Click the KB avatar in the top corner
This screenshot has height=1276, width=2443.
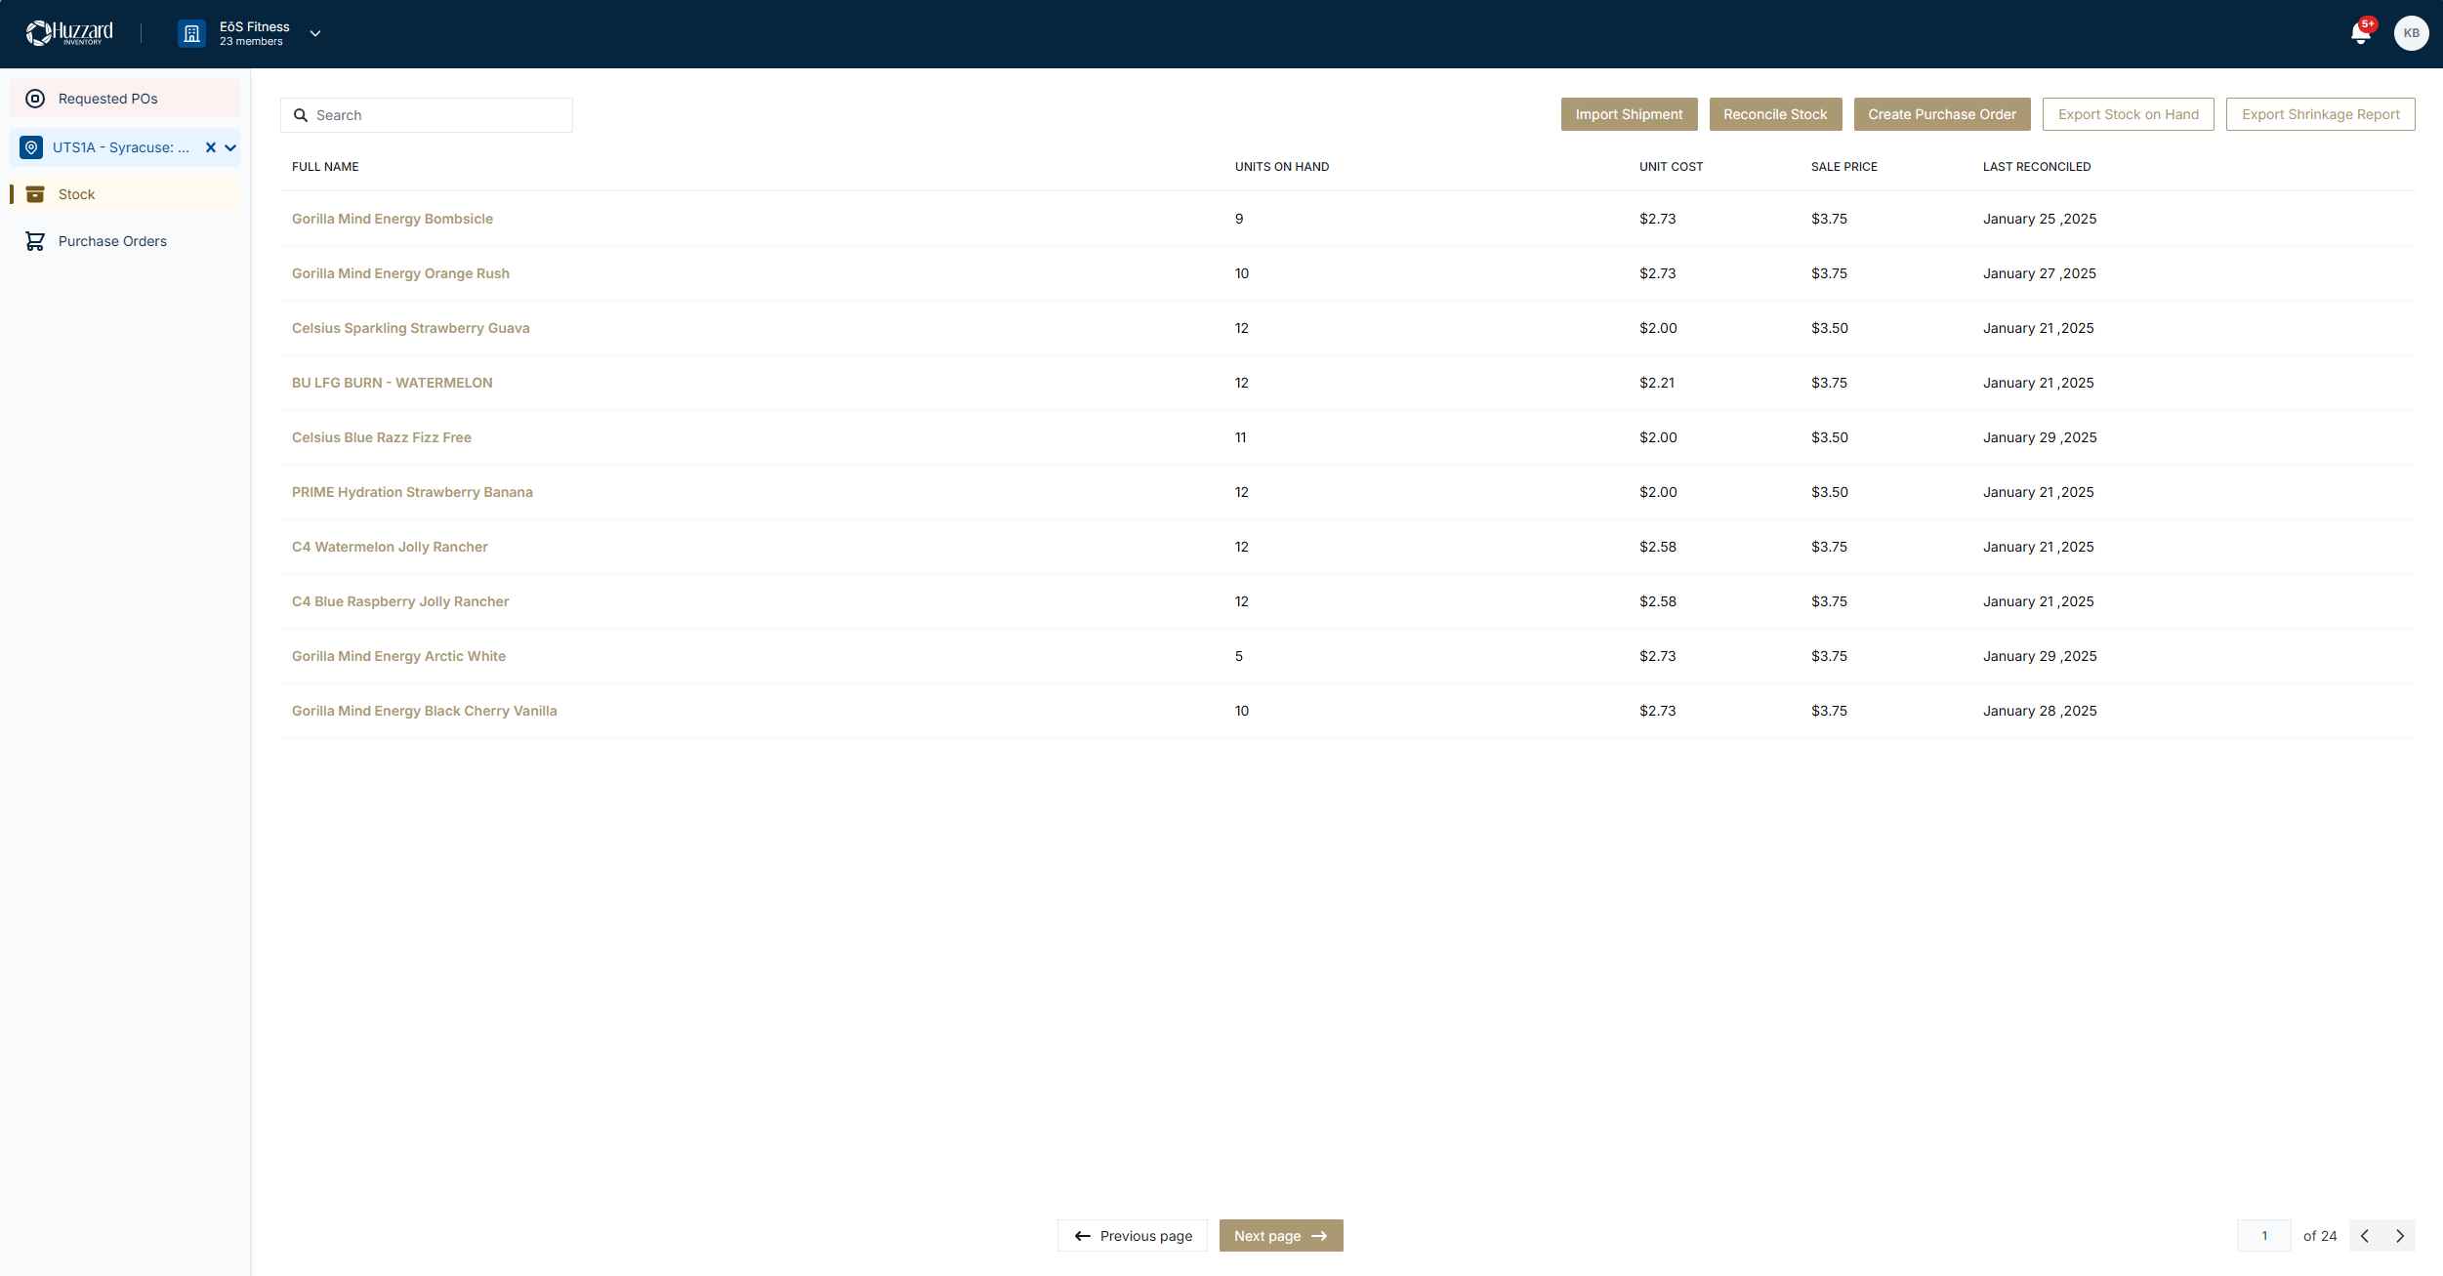pos(2413,32)
